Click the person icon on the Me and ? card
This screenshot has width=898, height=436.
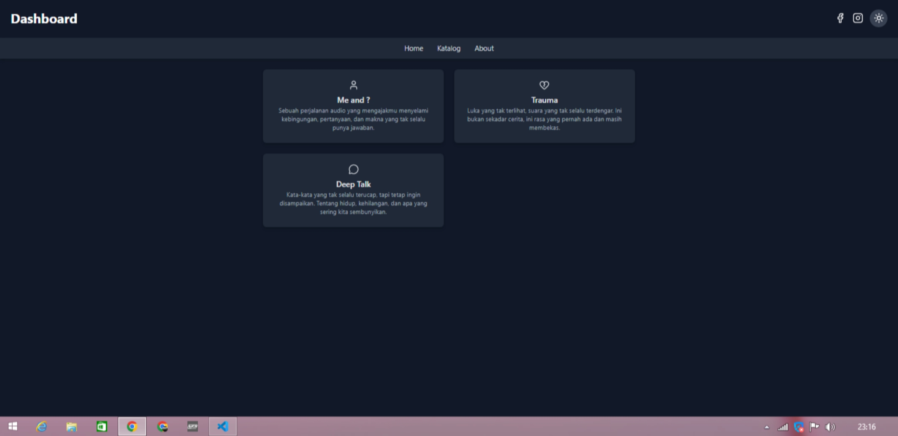[x=354, y=85]
